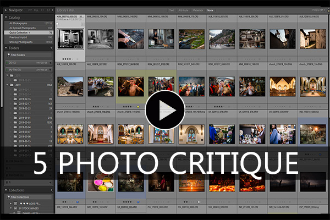Click the 01 STOCK IMAGES collection set icon
The image size is (330, 220).
coord(18,210)
